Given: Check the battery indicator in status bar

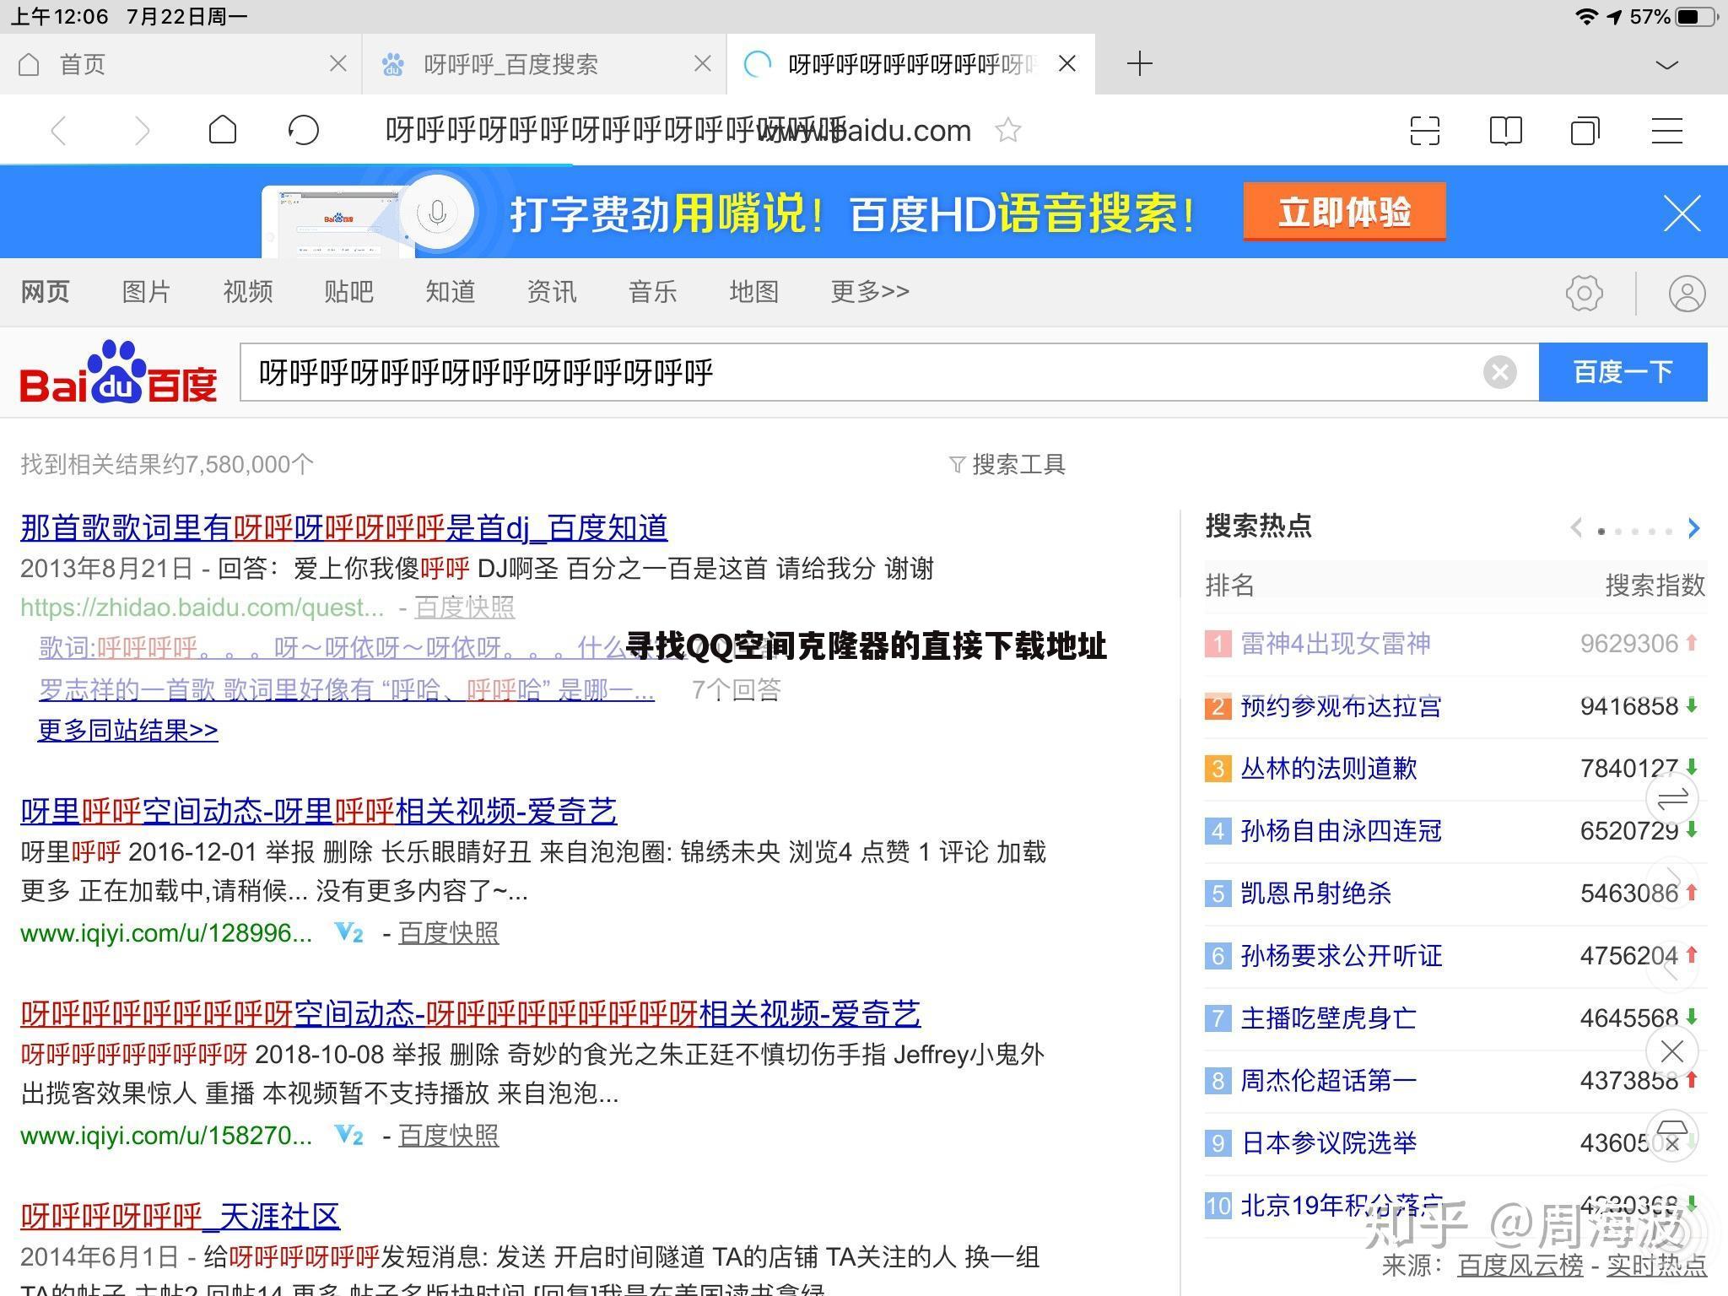Looking at the screenshot, I should [1696, 17].
